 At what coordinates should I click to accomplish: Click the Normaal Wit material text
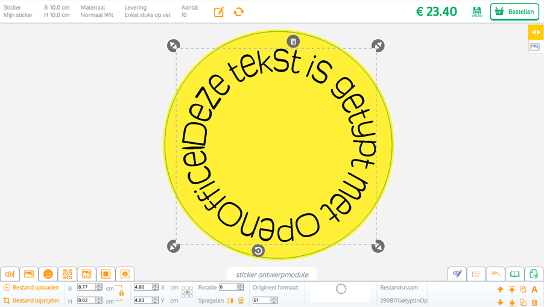[x=97, y=15]
